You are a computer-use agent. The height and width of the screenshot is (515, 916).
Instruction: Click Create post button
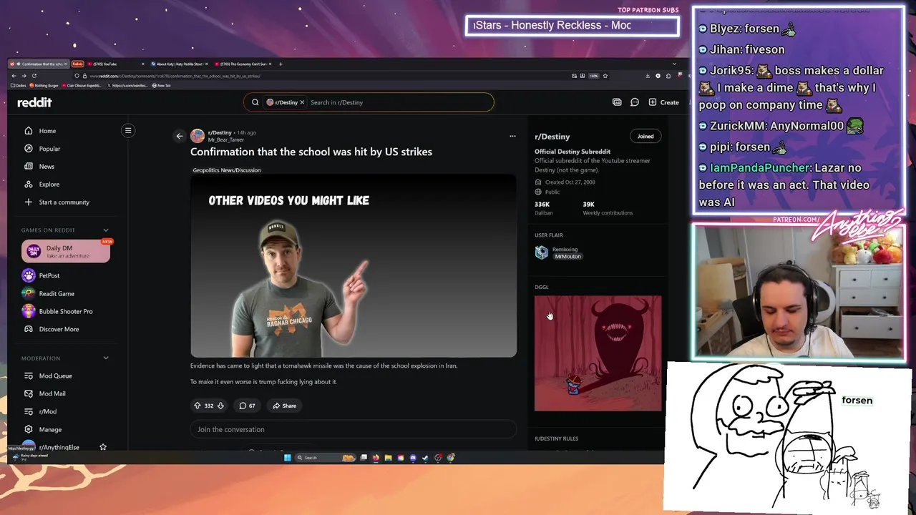[664, 102]
